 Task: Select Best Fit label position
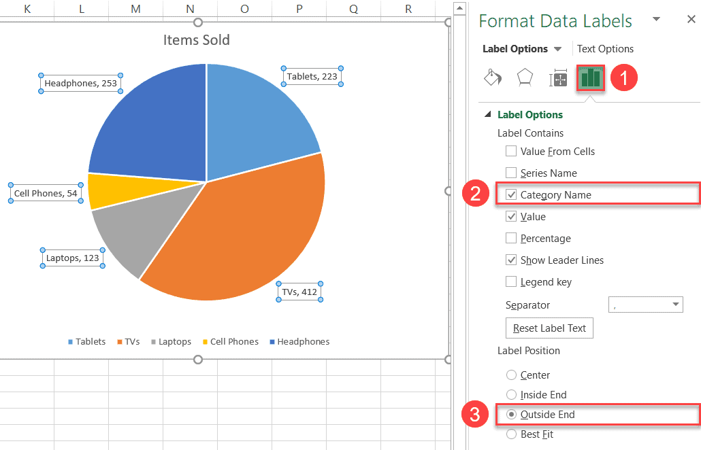[x=510, y=434]
